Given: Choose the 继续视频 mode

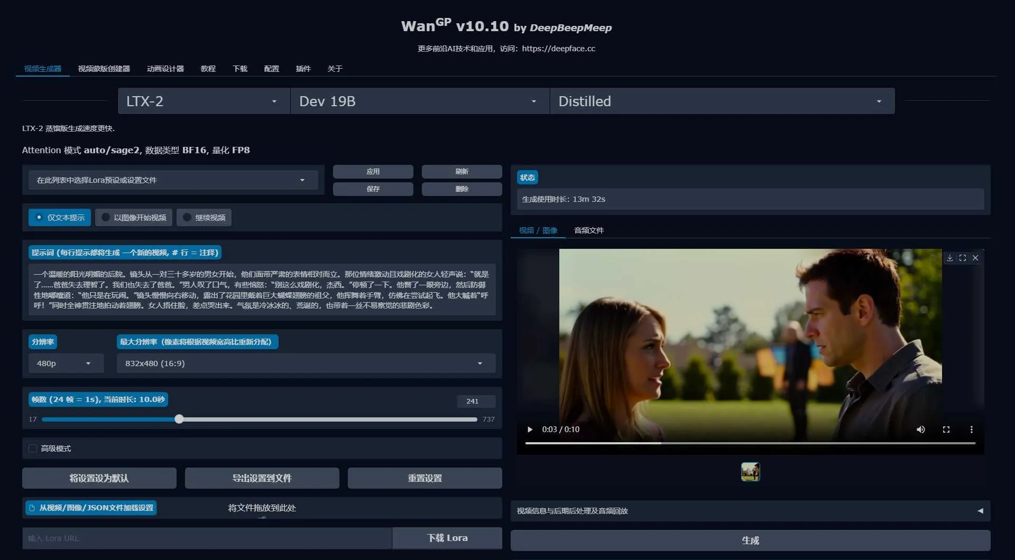Looking at the screenshot, I should coord(204,217).
